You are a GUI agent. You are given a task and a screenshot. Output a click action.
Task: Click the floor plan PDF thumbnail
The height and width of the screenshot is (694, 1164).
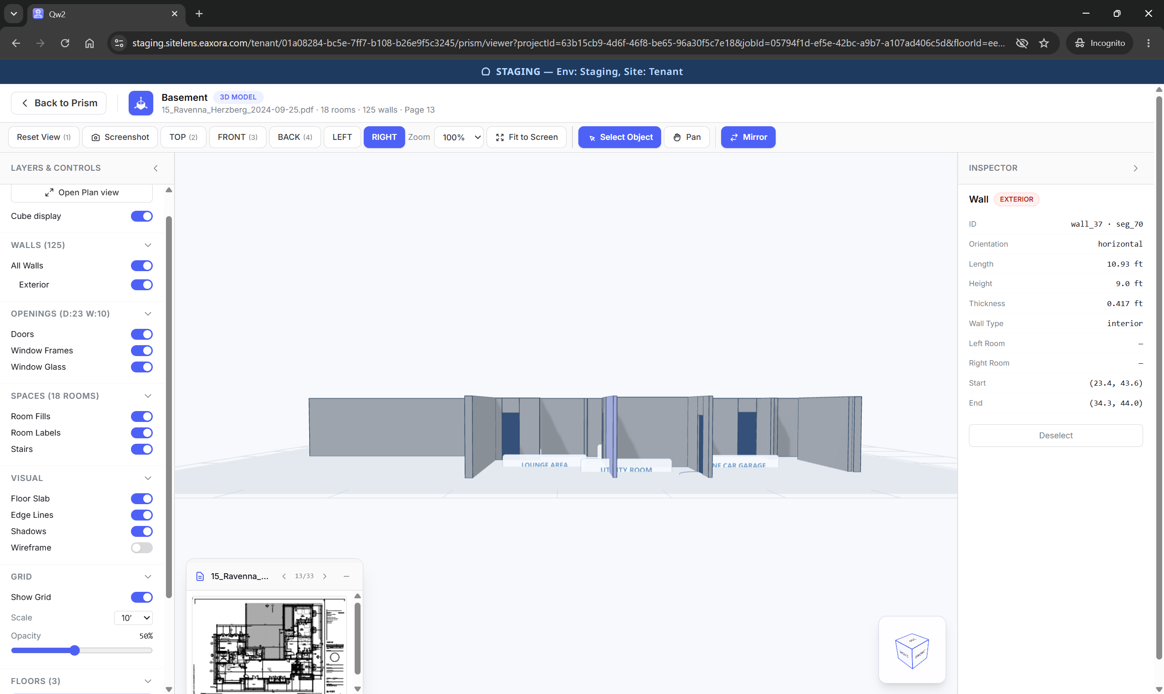(270, 644)
